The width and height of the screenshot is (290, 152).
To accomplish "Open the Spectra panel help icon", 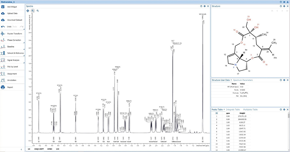I will [201, 6].
